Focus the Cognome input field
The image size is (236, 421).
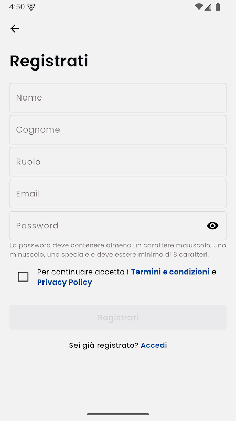[118, 129]
